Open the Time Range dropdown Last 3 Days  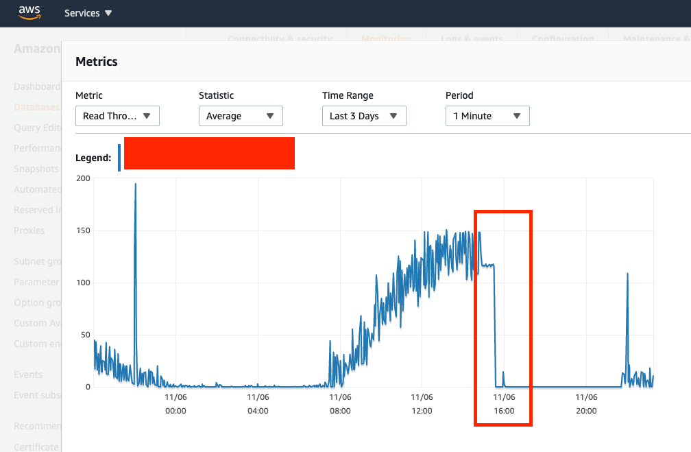[364, 116]
